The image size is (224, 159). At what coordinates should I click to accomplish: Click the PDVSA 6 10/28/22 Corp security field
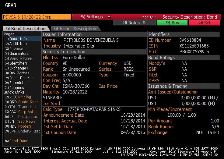pos(37,17)
